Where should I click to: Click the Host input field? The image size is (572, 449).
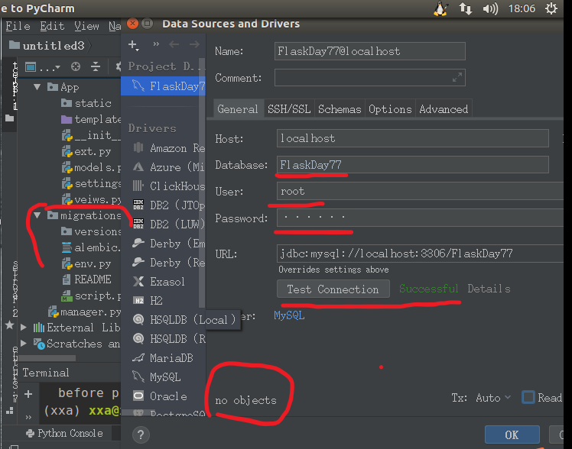[x=413, y=138]
